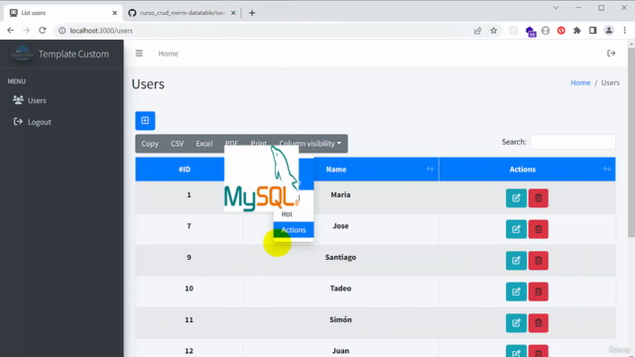The height and width of the screenshot is (357, 635).
Task: Edit the user Santiago
Action: pos(516,260)
